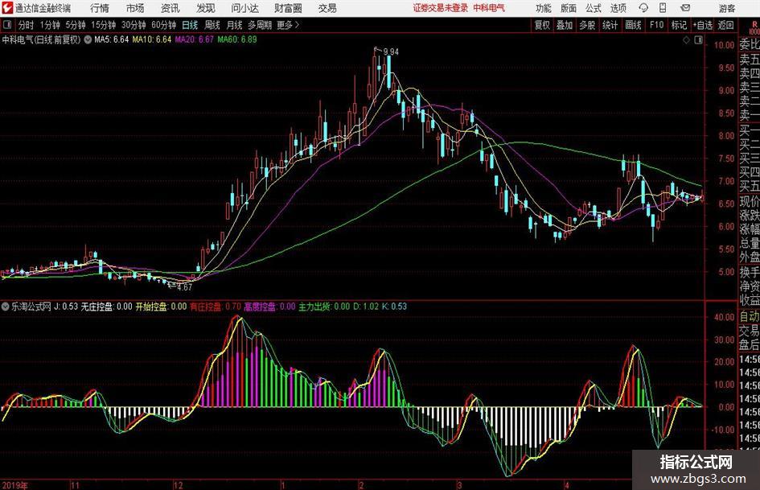The image size is (760, 490).
Task: Open the mail envelope icon
Action: [685, 8]
